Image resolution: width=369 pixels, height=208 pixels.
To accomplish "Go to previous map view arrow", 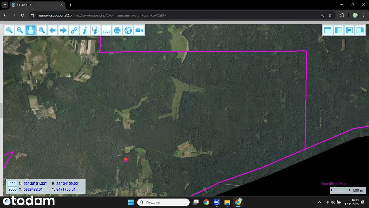I will [52, 30].
